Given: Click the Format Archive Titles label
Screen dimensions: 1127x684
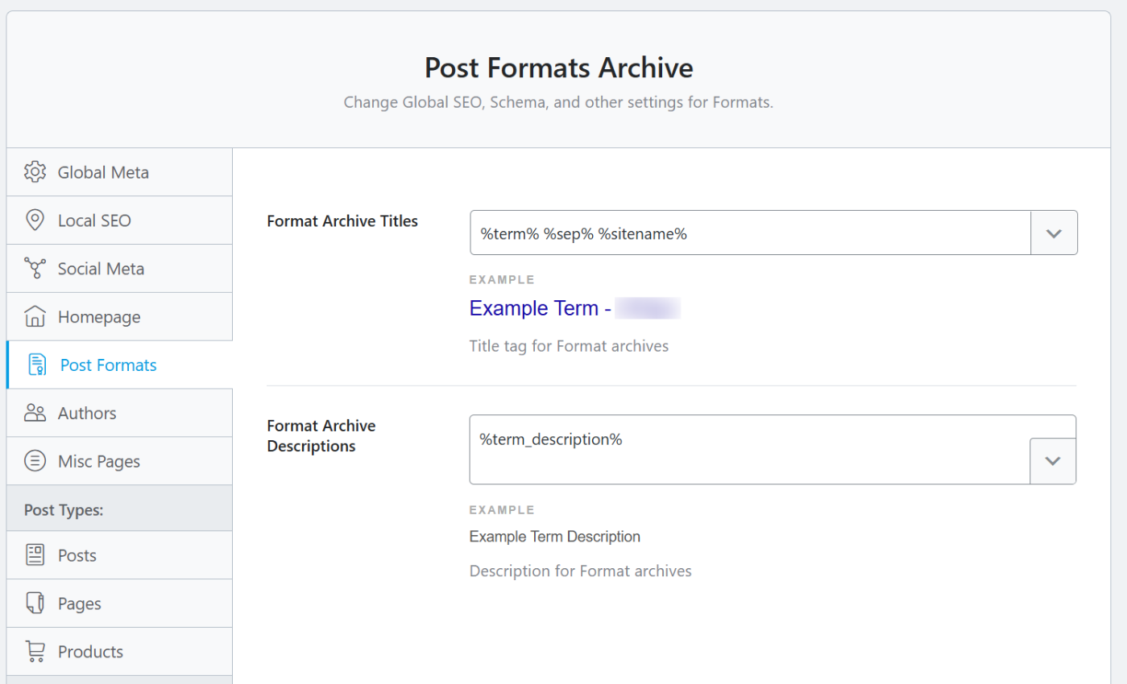Looking at the screenshot, I should 342,221.
